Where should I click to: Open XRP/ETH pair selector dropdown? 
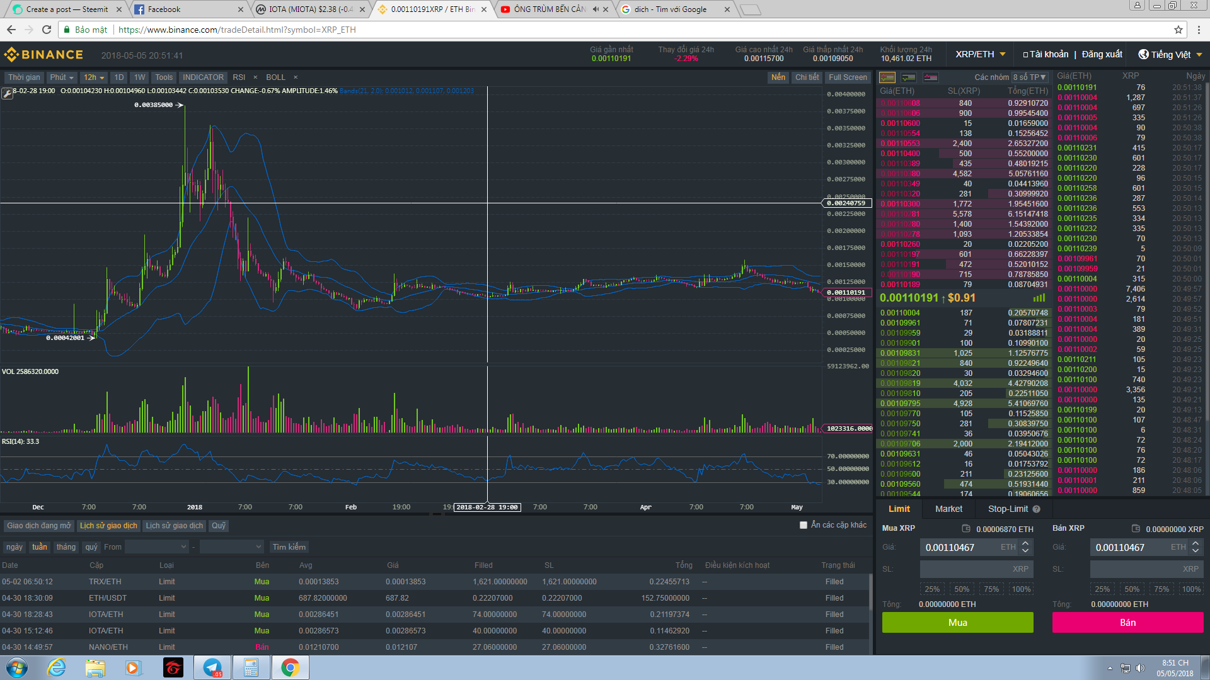[x=981, y=55]
